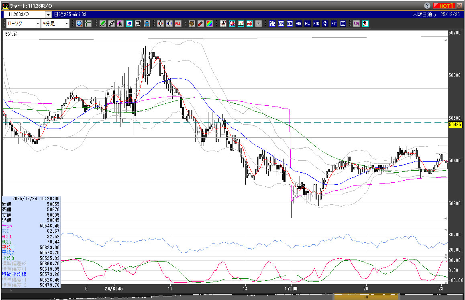Open the rainbow color settings icon
The height and width of the screenshot is (300, 465).
coord(209,24)
